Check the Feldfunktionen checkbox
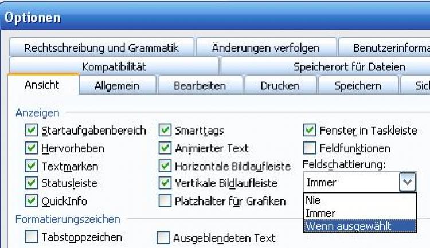The width and height of the screenshot is (430, 248). [x=310, y=149]
